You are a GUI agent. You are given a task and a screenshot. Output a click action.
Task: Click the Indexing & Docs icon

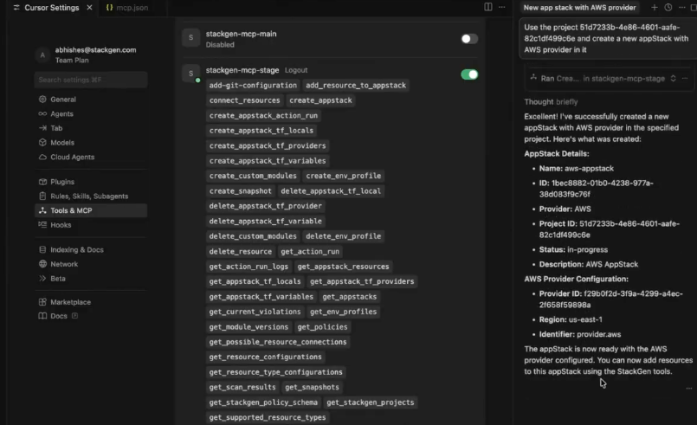[42, 250]
